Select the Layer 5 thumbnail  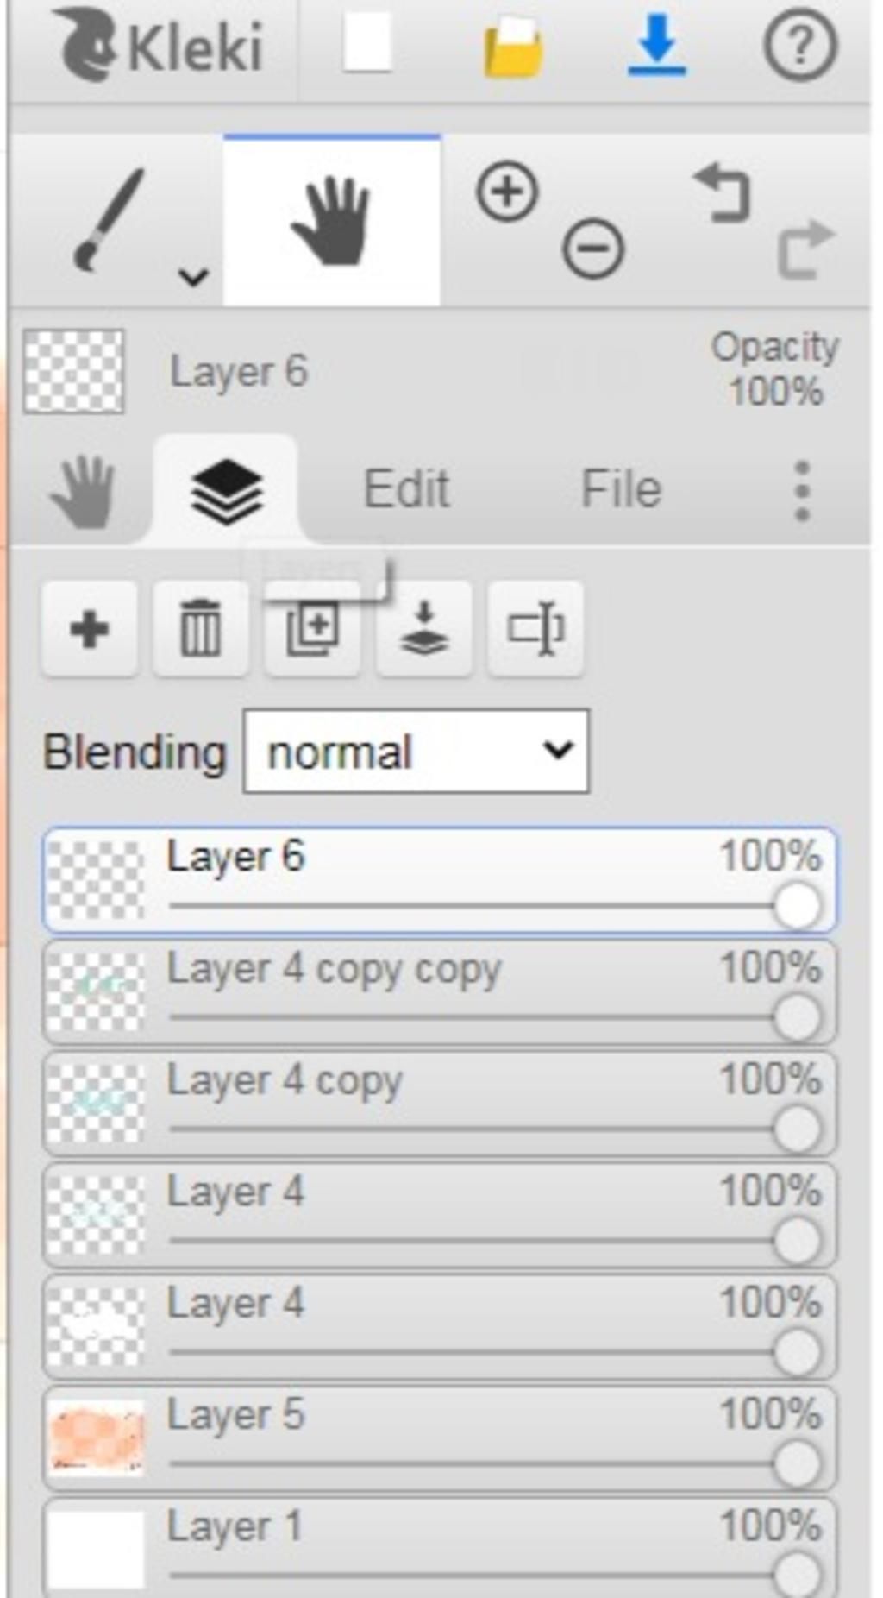point(96,1438)
